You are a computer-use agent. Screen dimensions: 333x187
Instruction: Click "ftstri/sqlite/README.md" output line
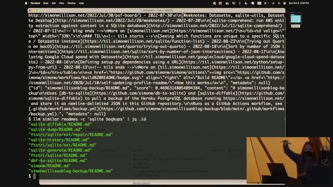pos(58,155)
